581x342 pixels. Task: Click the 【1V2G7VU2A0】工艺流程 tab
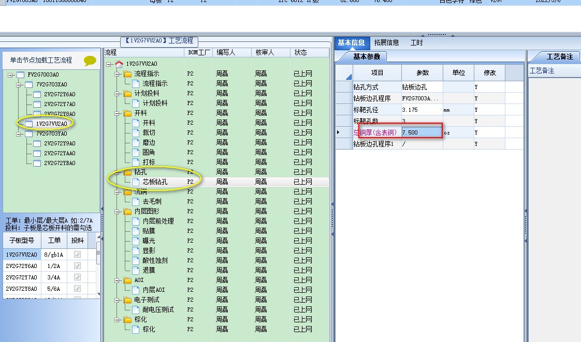pyautogui.click(x=159, y=41)
